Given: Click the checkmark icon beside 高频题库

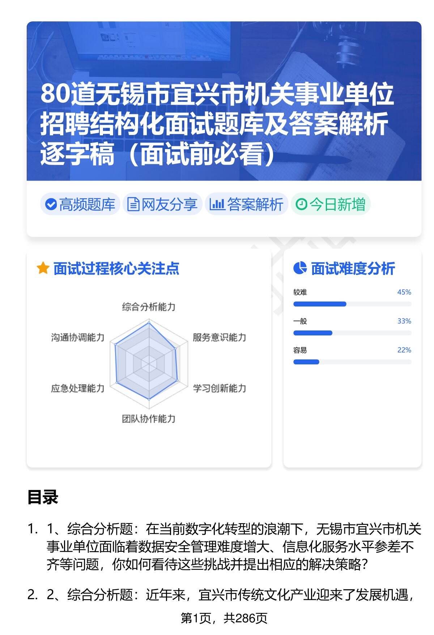Looking at the screenshot, I should [51, 204].
